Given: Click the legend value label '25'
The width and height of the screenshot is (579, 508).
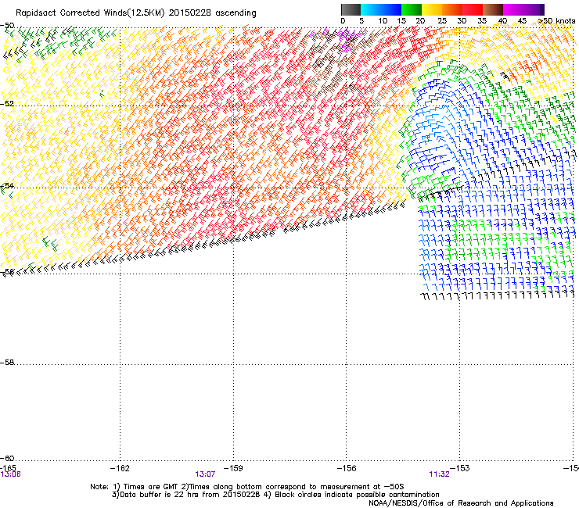Looking at the screenshot, I should tap(442, 21).
